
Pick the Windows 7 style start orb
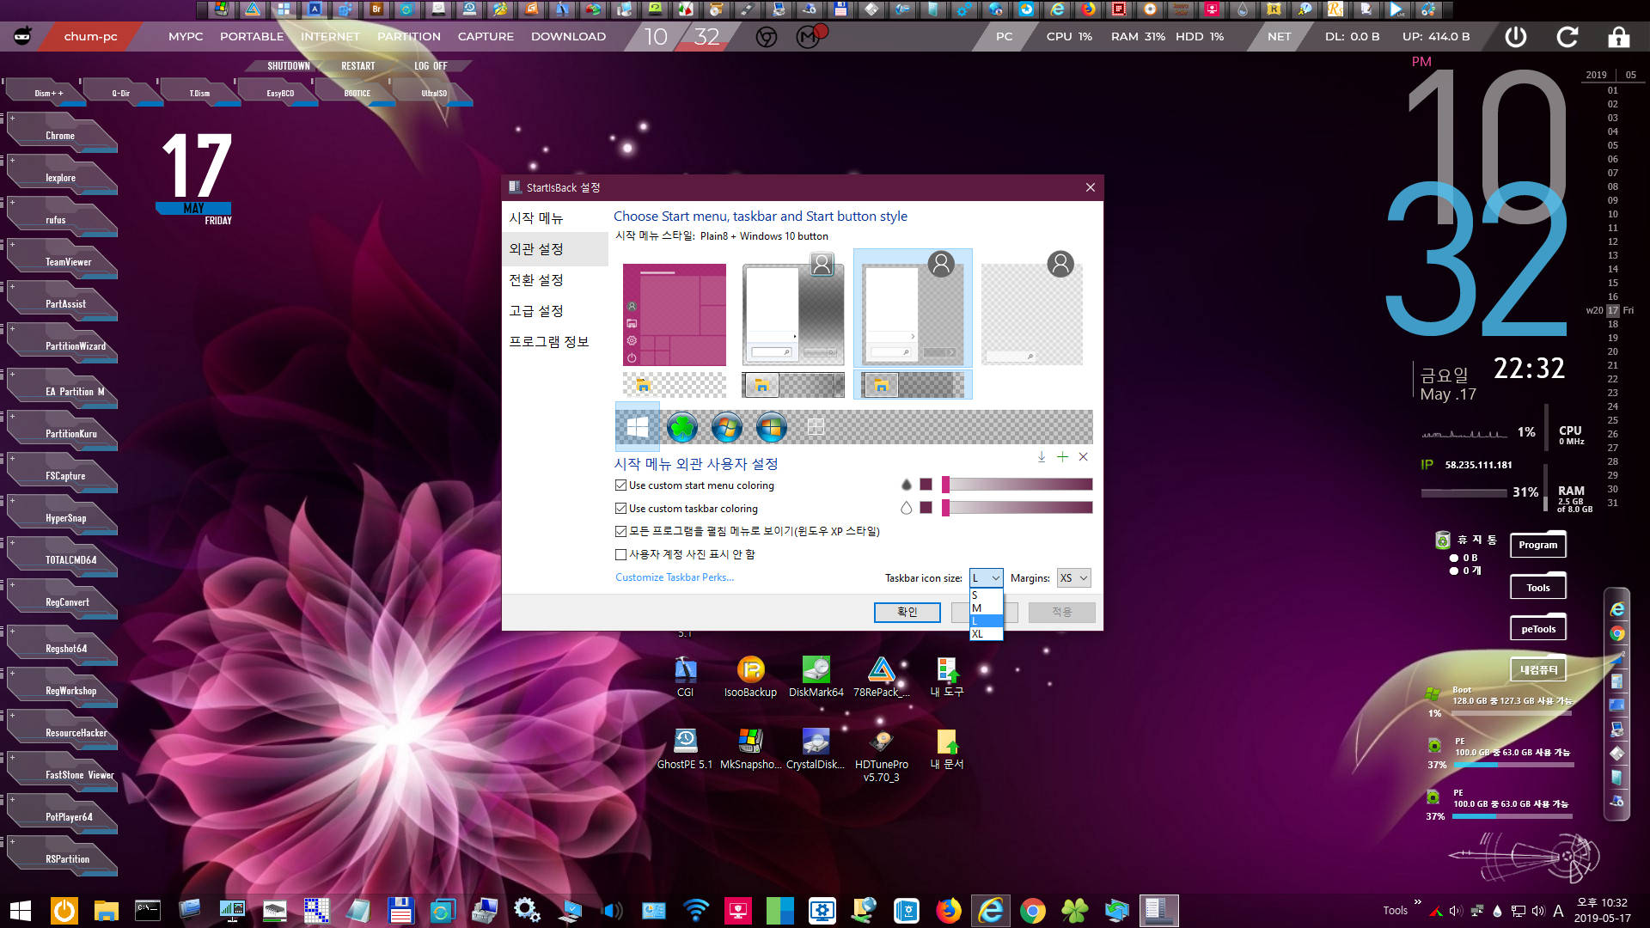coord(726,427)
